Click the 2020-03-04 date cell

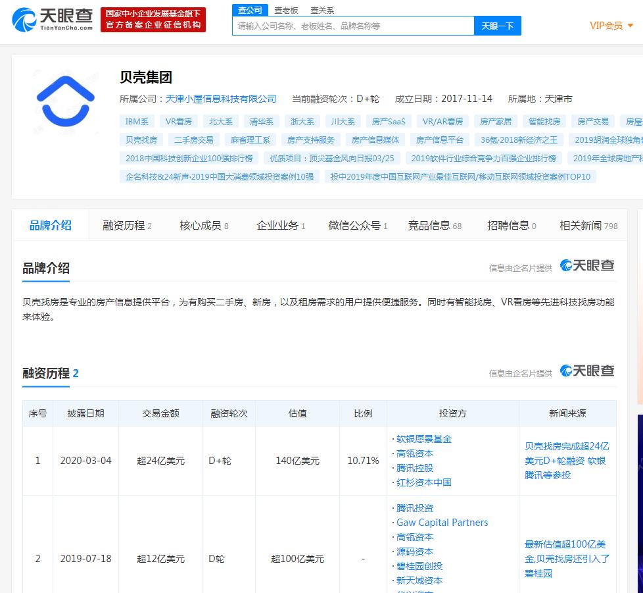(x=85, y=461)
